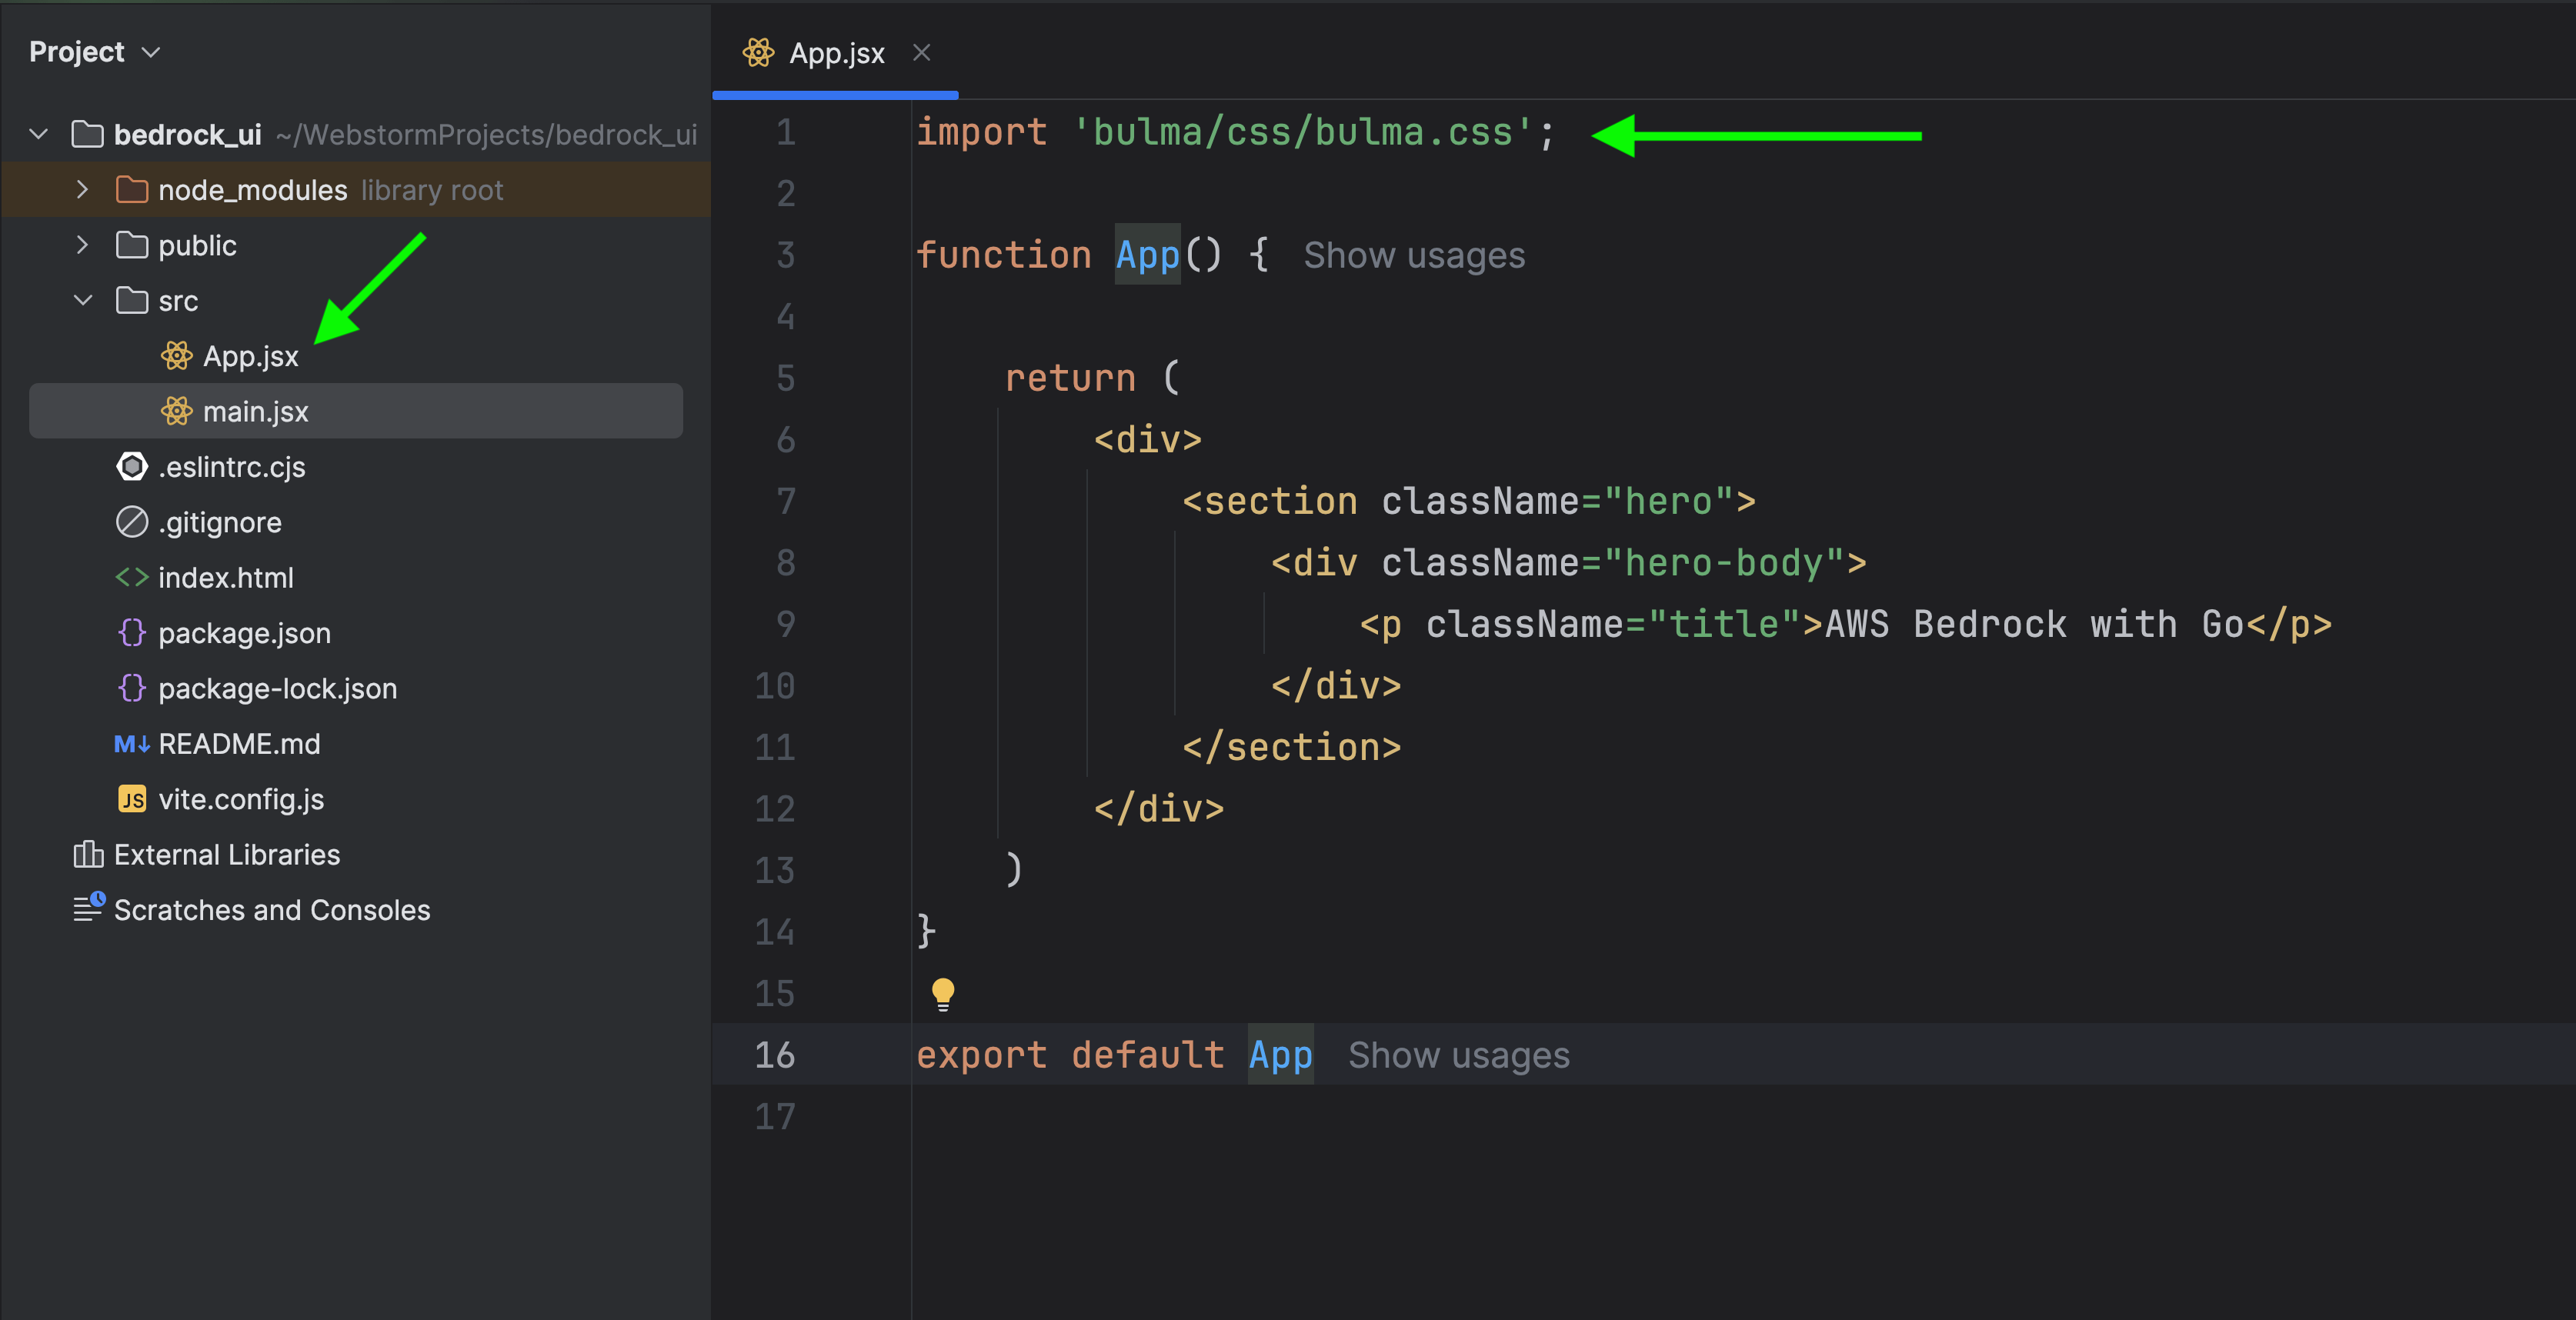The image size is (2576, 1320).
Task: Collapse the bedrock_ui project root
Action: click(x=39, y=134)
